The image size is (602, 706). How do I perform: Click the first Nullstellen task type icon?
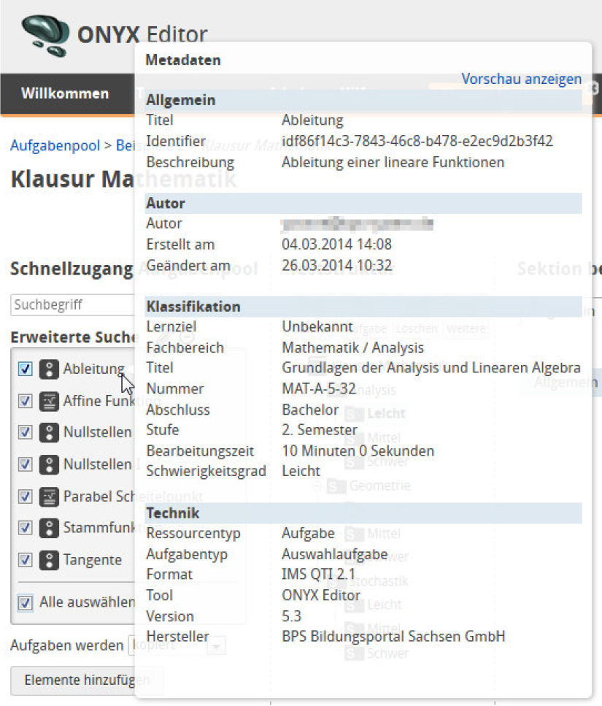coord(48,433)
